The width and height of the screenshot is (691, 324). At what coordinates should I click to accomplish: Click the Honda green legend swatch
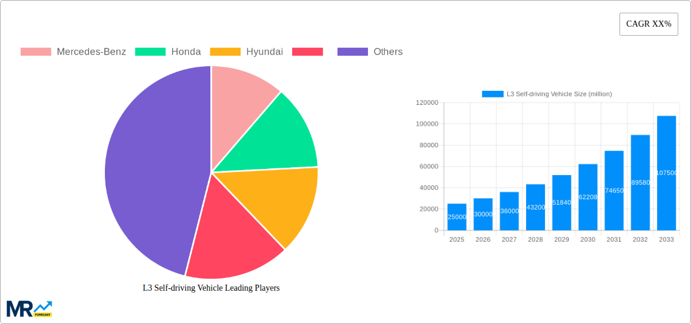click(x=150, y=52)
